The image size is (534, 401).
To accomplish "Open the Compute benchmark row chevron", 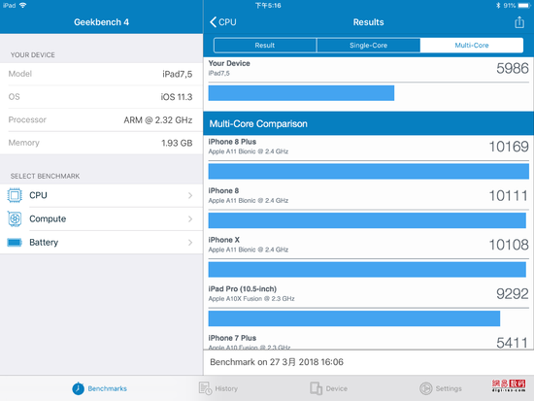I will click(x=190, y=218).
